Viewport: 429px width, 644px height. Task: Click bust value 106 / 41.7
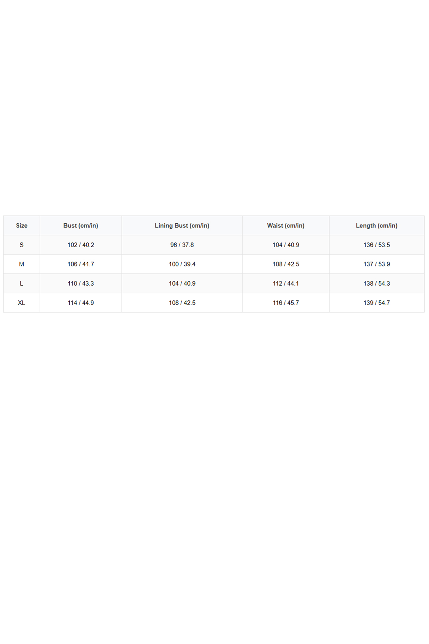pyautogui.click(x=81, y=264)
